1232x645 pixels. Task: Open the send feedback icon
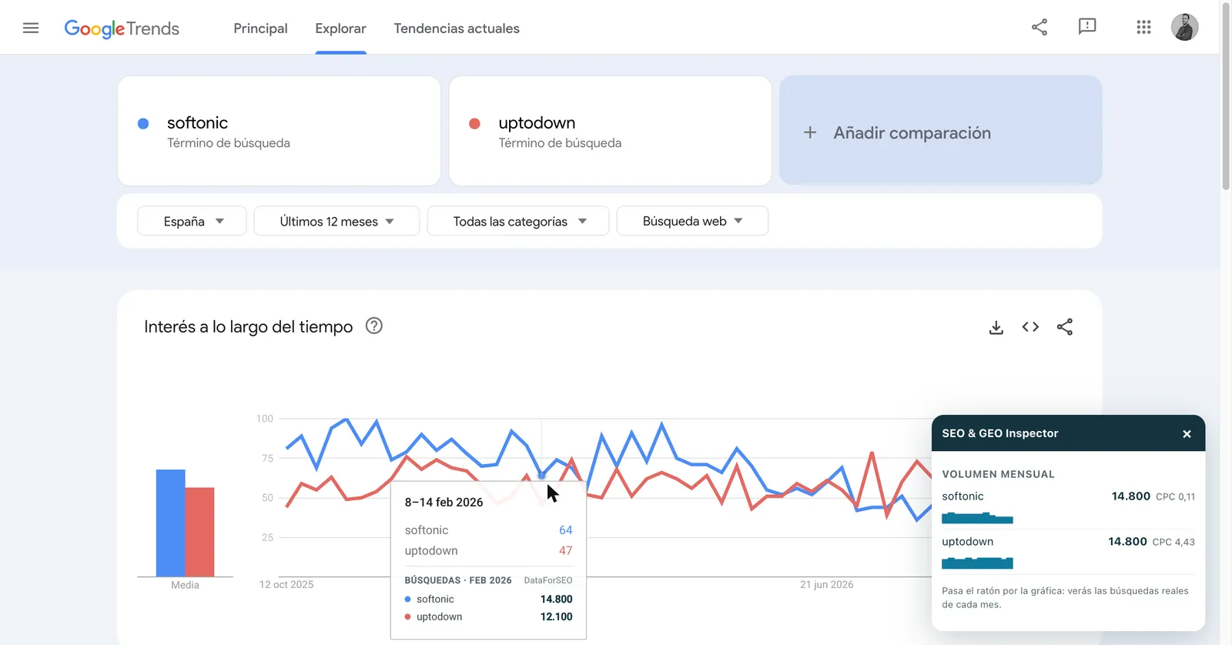click(x=1087, y=27)
